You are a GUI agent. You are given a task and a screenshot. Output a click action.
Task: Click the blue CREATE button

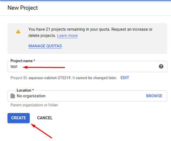tap(18, 118)
